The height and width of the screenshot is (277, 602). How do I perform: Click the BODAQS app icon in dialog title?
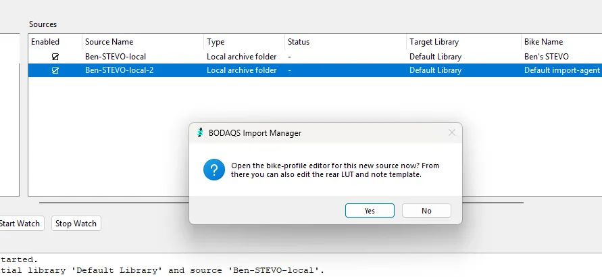click(199, 132)
